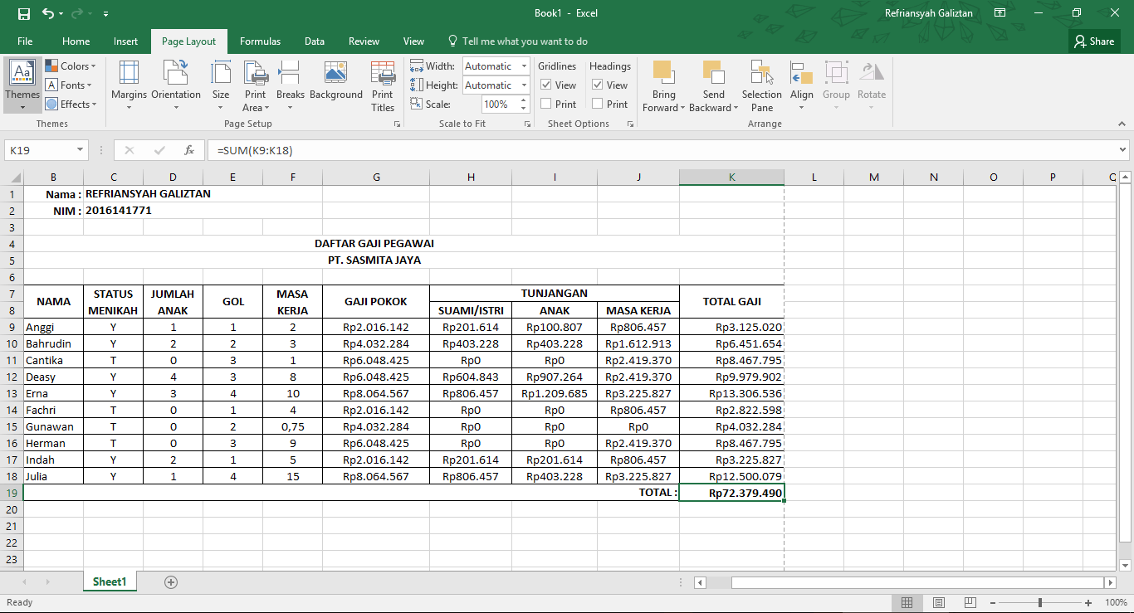
Task: Add a new sheet with the plus button
Action: click(170, 581)
